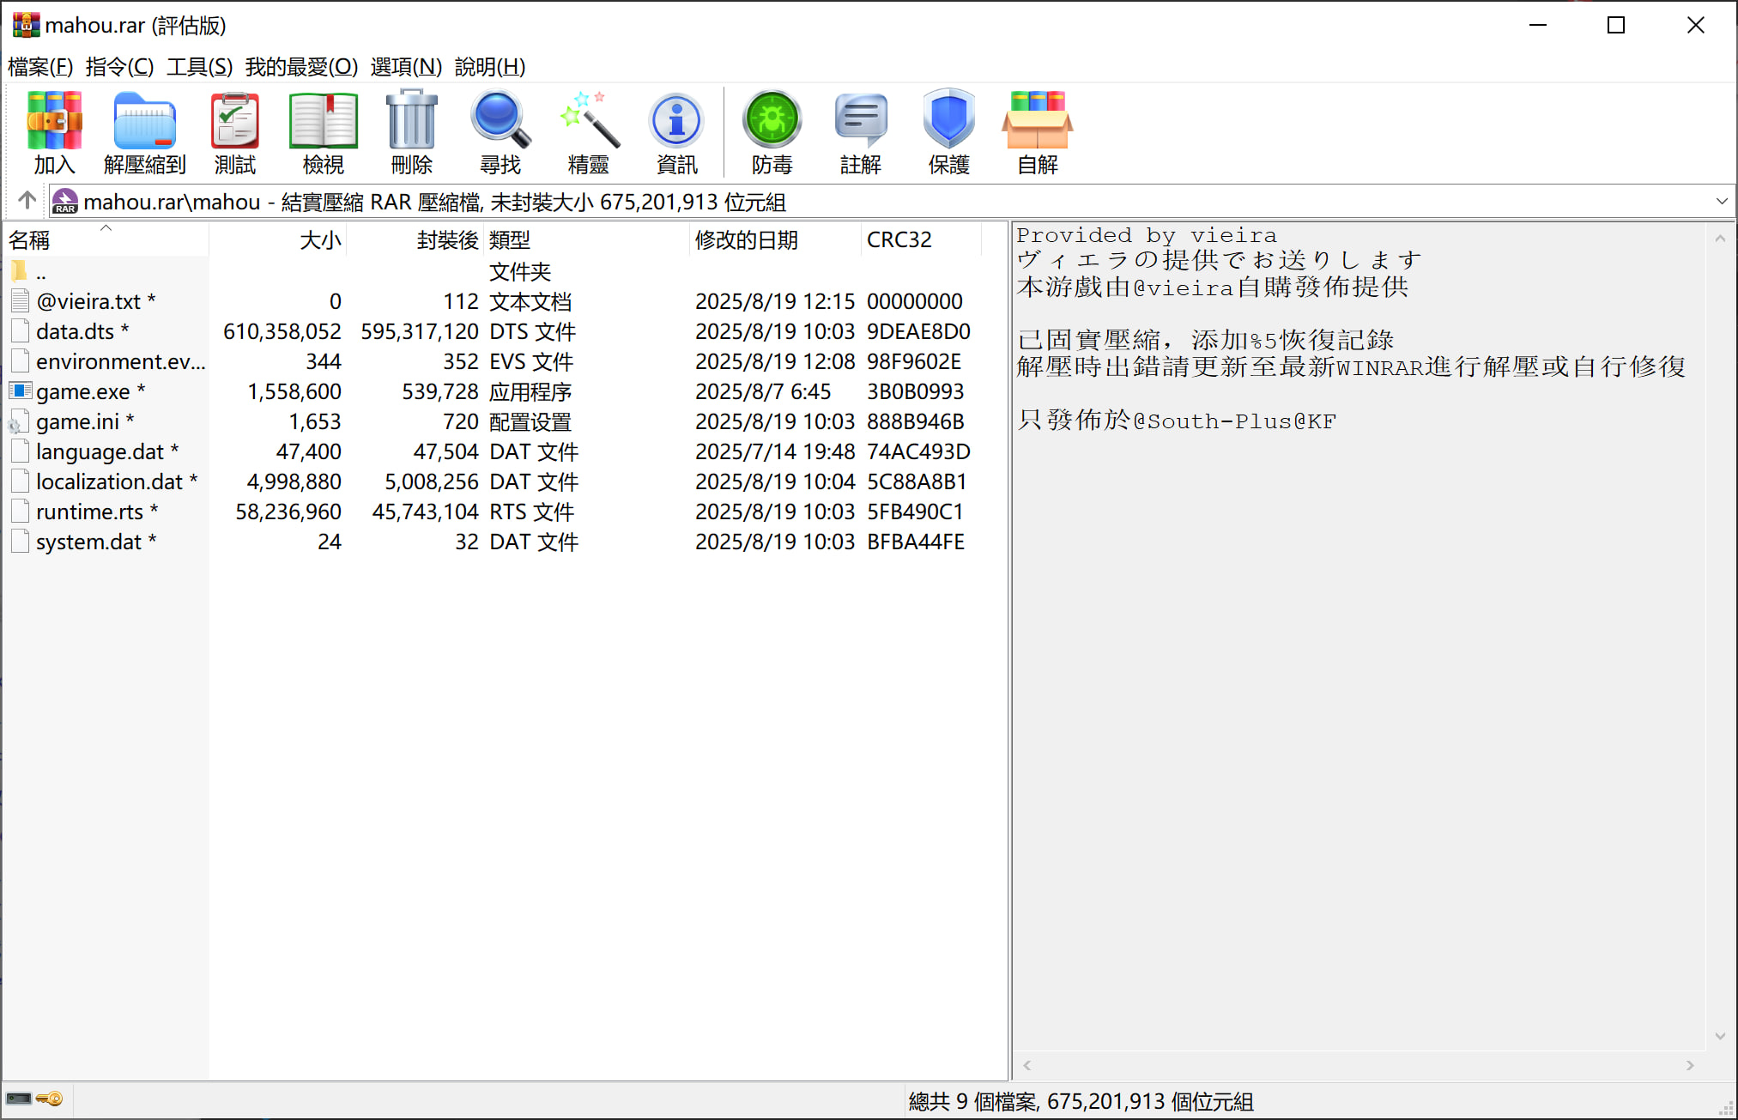1738x1120 pixels.
Task: Sort by the 大小 column header
Action: [x=320, y=240]
